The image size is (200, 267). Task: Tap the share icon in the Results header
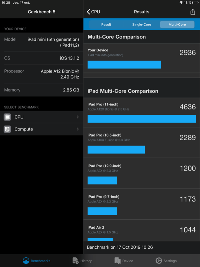tap(192, 12)
